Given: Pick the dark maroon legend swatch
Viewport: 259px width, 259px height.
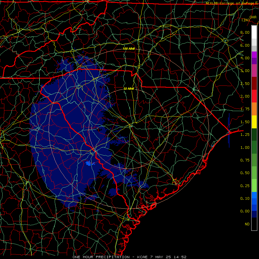Looking at the screenshot, I should (x=254, y=83).
